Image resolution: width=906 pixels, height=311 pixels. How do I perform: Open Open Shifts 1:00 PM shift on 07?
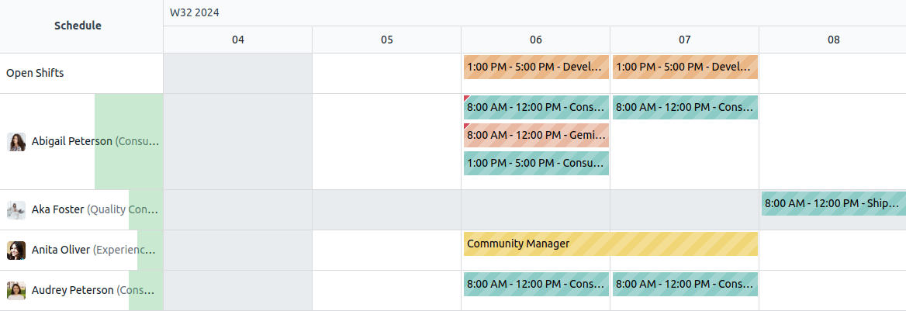click(x=685, y=67)
